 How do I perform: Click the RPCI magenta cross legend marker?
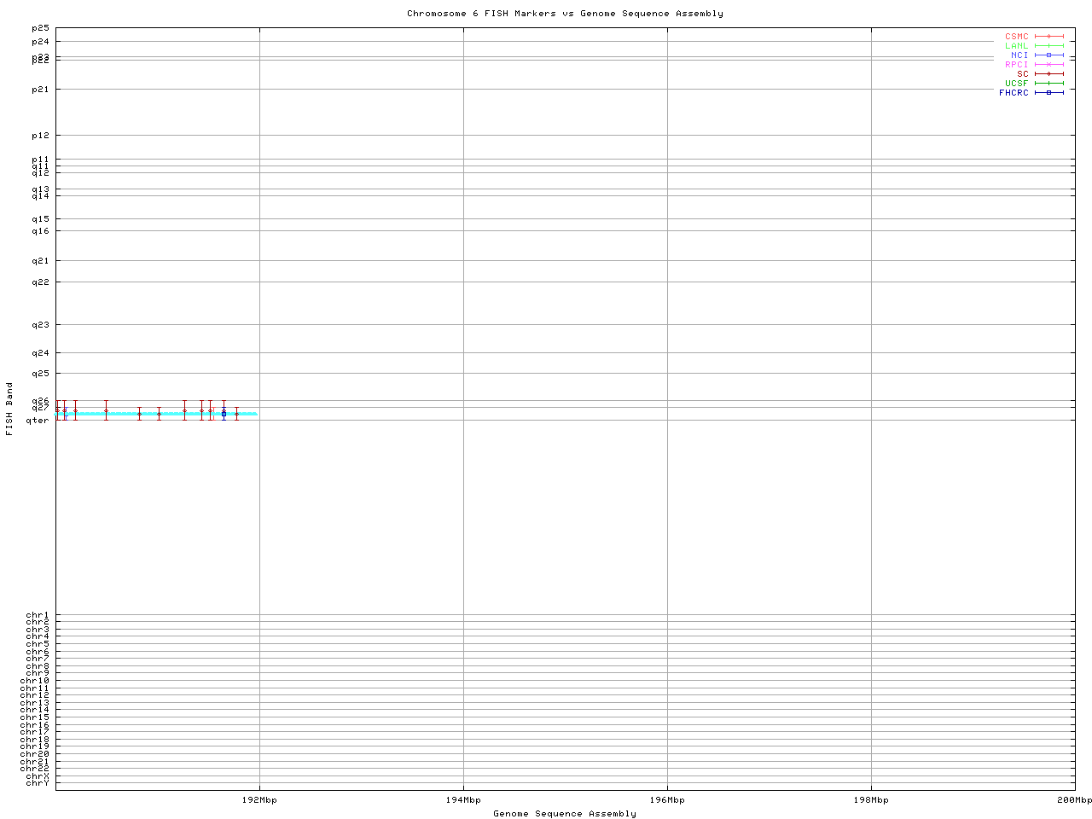tap(1048, 65)
